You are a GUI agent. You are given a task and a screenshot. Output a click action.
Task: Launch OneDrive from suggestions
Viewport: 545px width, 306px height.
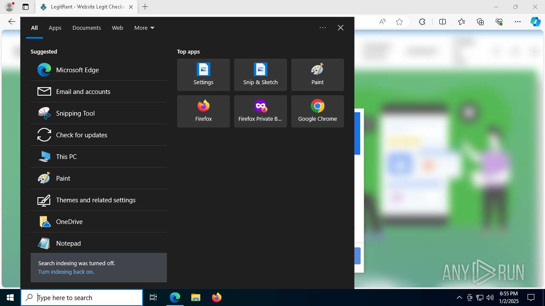(99, 221)
